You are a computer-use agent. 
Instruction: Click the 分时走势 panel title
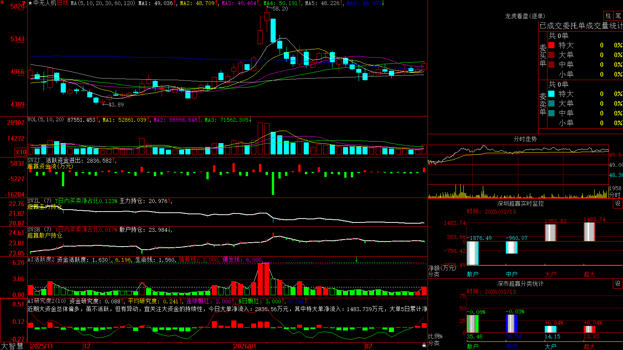tap(525, 139)
